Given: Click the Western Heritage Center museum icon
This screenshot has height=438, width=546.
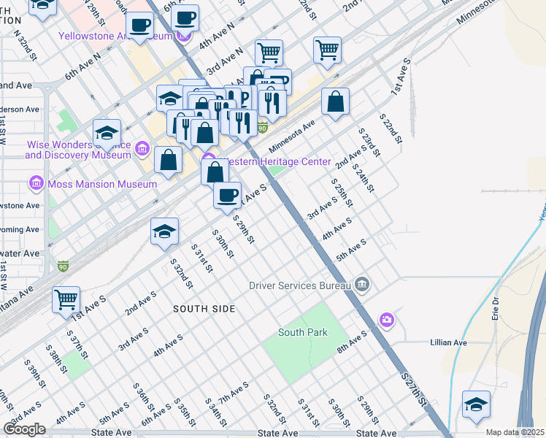Looking at the screenshot, I should click(x=209, y=160).
